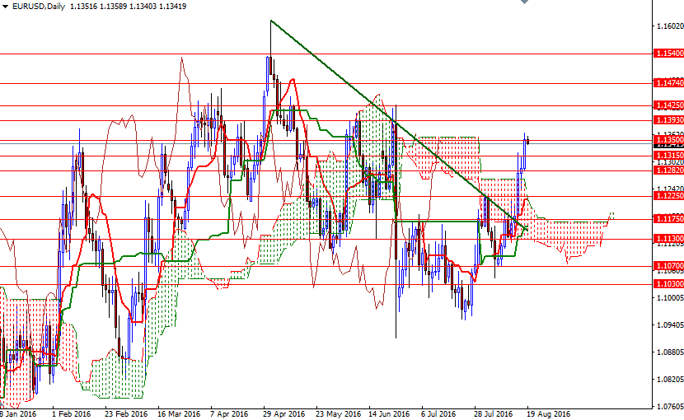Select the 1.12820 red price label
The height and width of the screenshot is (420, 684).
pos(668,170)
